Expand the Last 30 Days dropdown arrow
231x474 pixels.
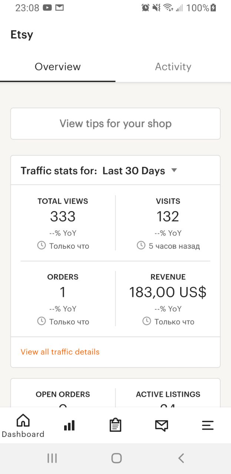point(174,170)
